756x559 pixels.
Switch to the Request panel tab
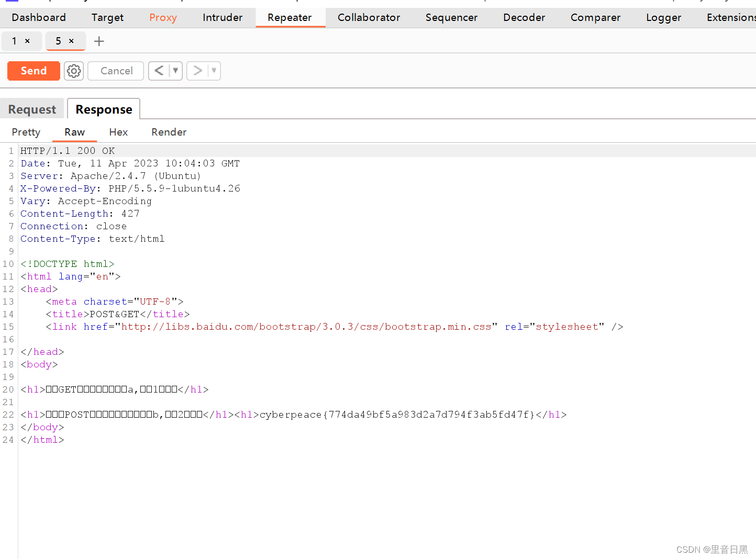(x=32, y=109)
